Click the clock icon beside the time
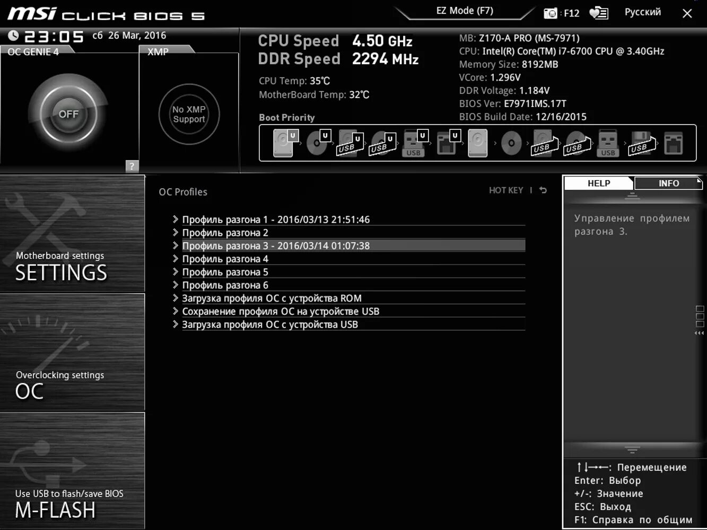Screen dimensions: 707x530 tap(13, 36)
